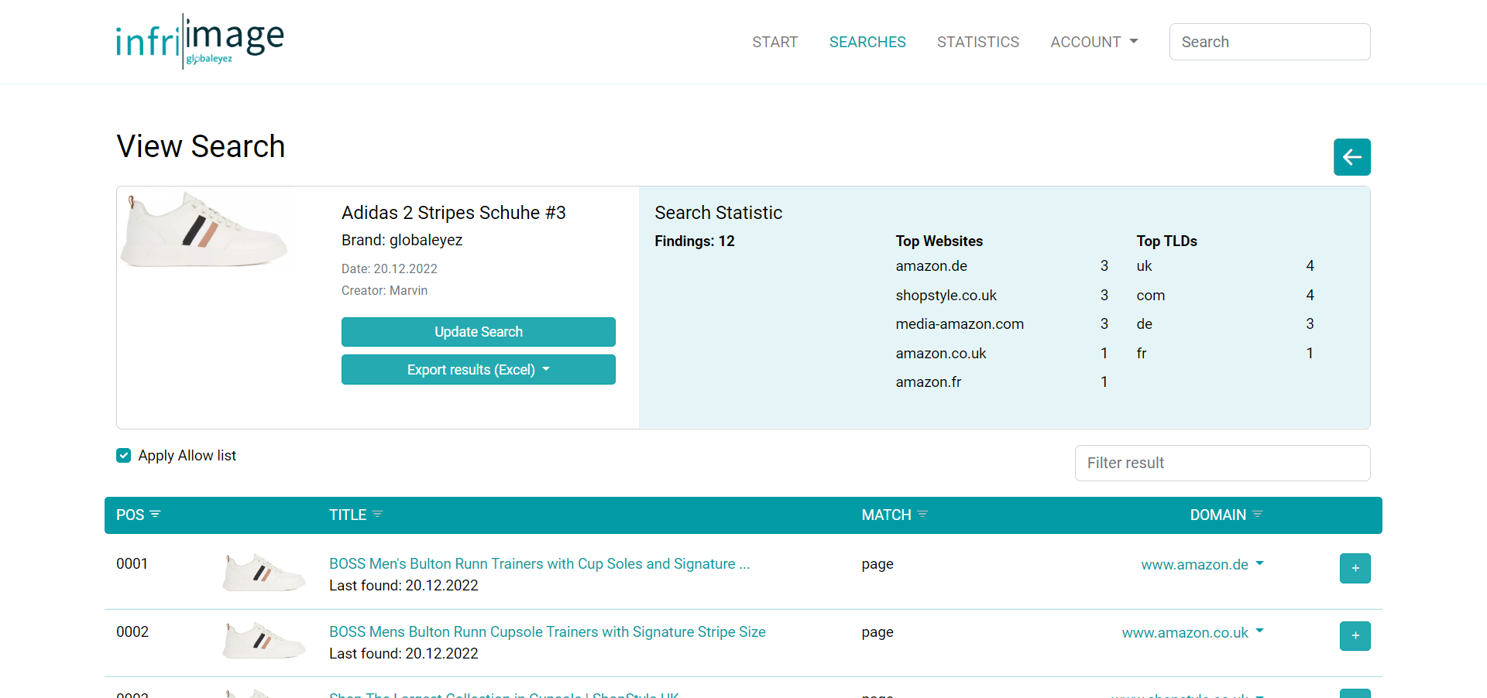Toggle the Apply Allow list checkbox
This screenshot has height=698, width=1487.
coord(124,456)
